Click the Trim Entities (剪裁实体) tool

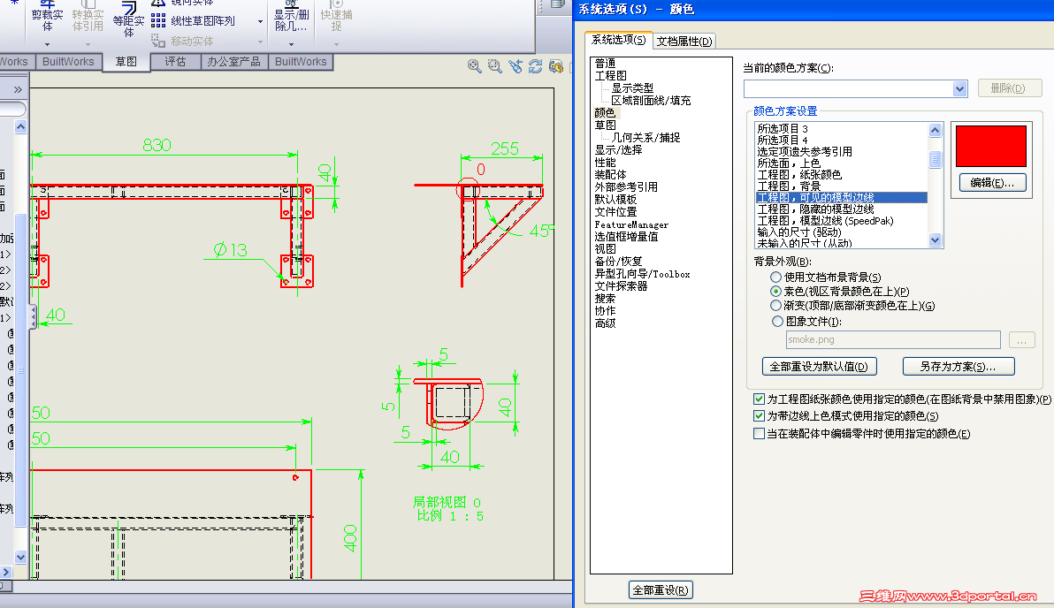[x=48, y=16]
